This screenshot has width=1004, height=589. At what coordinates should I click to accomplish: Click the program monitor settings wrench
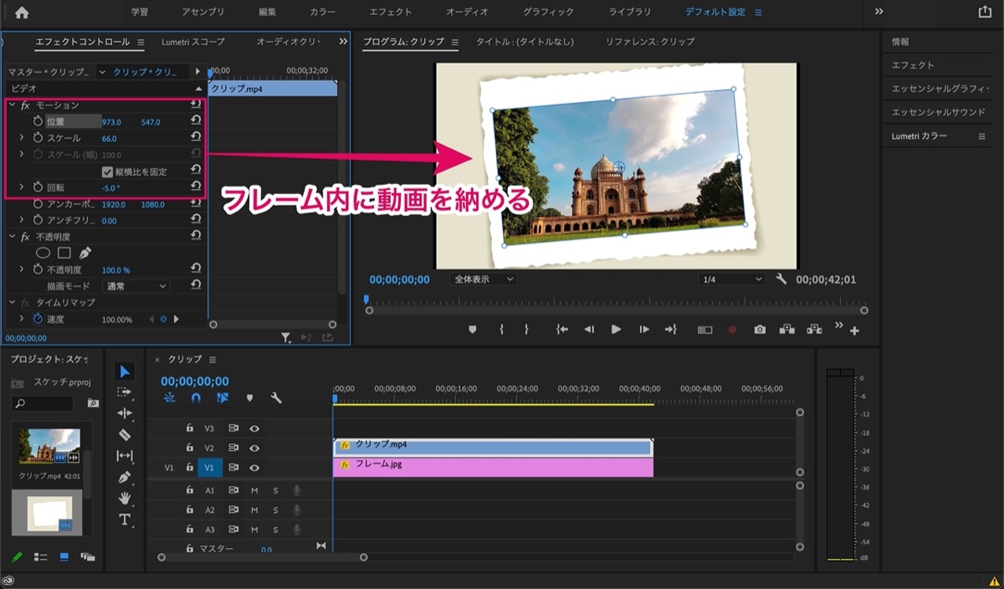tap(781, 279)
